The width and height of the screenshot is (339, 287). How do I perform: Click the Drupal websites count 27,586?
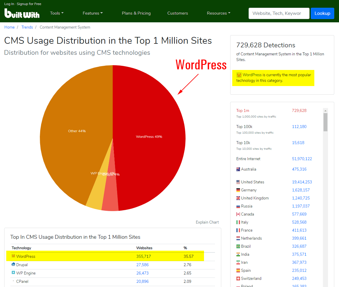(142, 265)
